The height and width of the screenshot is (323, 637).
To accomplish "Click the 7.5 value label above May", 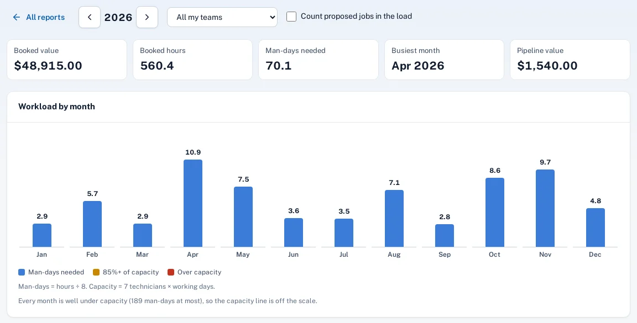I will (243, 179).
